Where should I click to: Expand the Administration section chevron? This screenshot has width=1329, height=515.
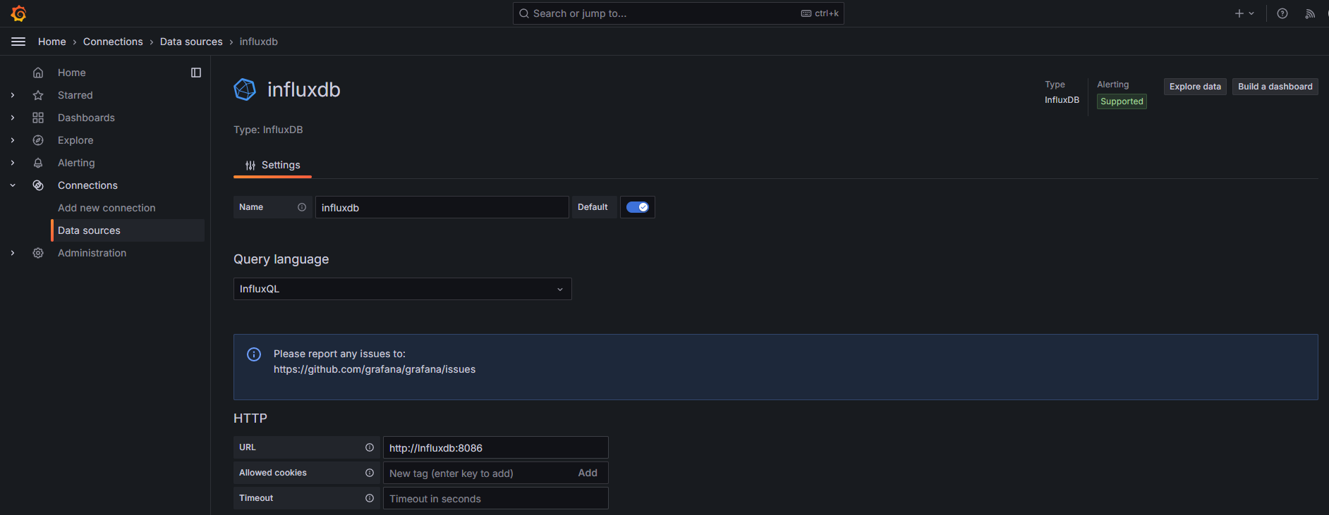click(13, 253)
